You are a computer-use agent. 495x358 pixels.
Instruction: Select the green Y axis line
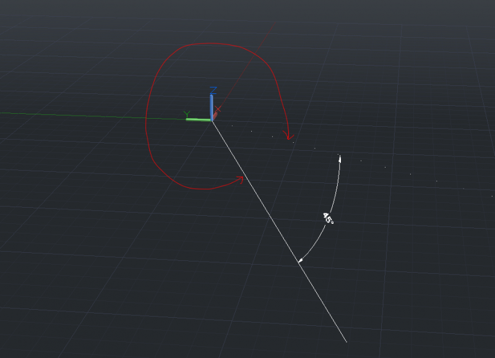coord(197,119)
